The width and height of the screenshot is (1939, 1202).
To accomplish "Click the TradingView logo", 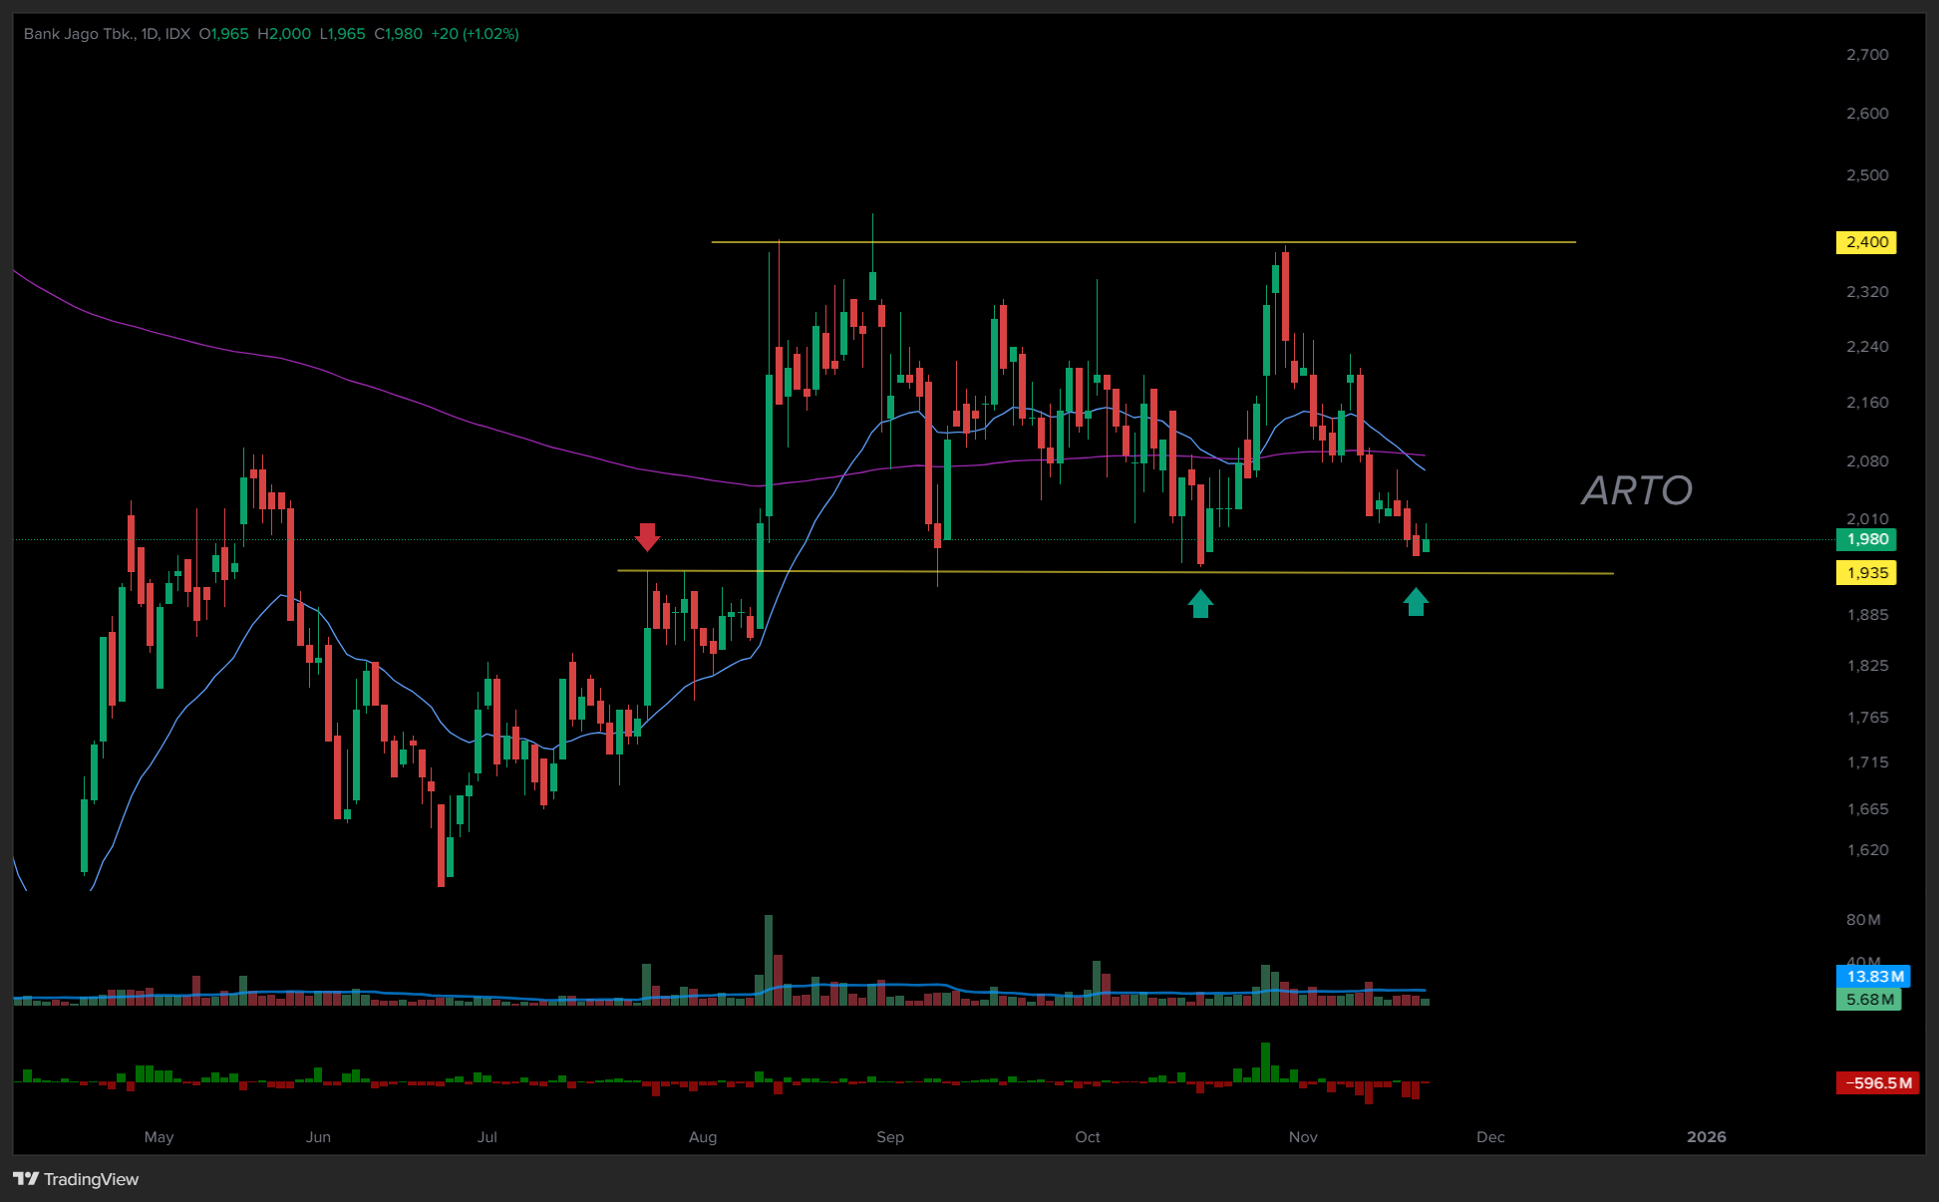I will point(77,1179).
